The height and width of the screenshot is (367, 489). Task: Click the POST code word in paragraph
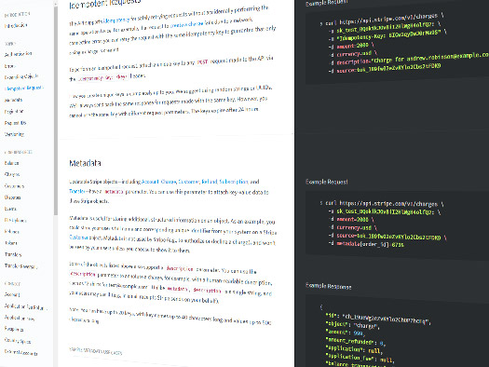coord(202,61)
